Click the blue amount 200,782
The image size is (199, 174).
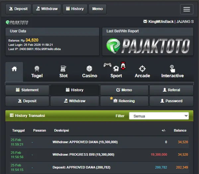(161, 167)
